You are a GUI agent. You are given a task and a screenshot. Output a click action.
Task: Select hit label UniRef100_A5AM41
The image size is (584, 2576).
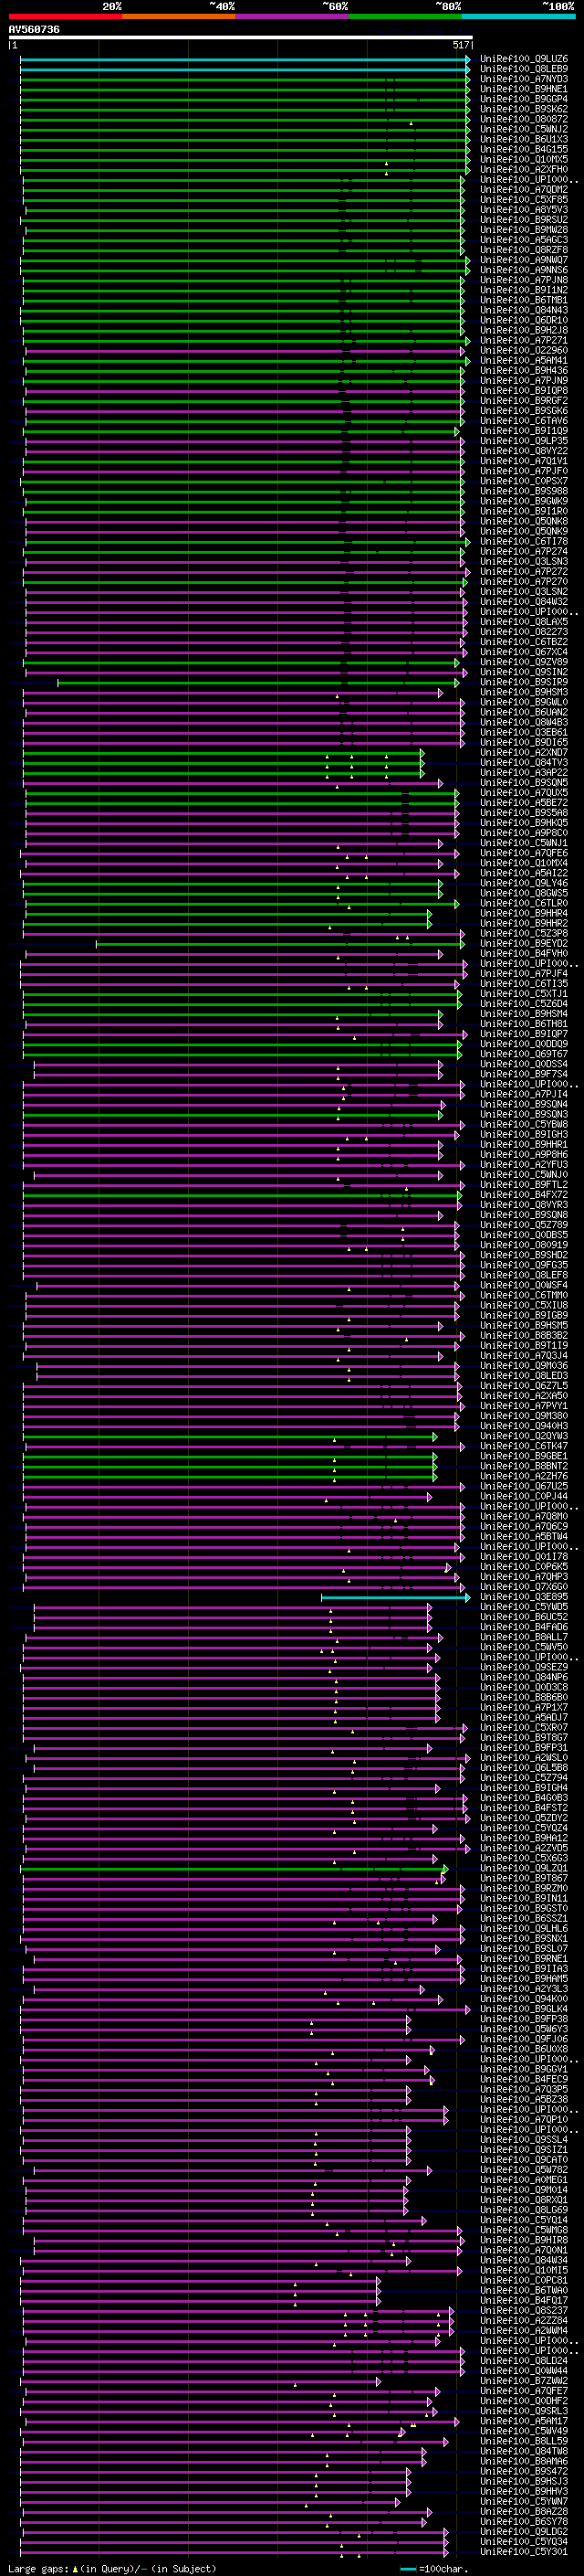pyautogui.click(x=524, y=360)
